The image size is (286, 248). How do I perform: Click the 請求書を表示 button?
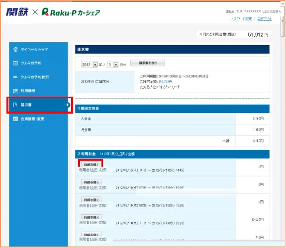148,63
